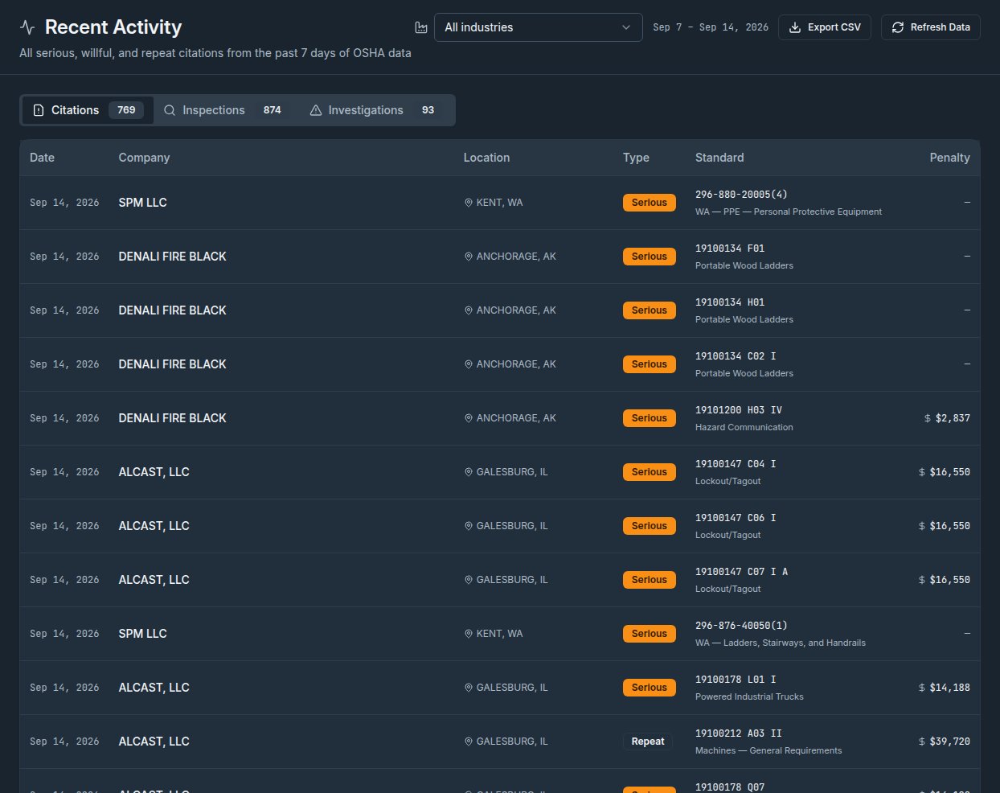Open the Investigations tab

tap(372, 110)
